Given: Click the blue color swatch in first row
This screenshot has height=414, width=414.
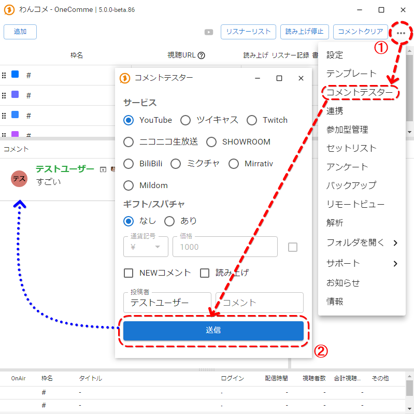Looking at the screenshot, I should tap(15, 75).
